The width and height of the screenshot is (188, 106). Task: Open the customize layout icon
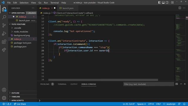(172, 3)
